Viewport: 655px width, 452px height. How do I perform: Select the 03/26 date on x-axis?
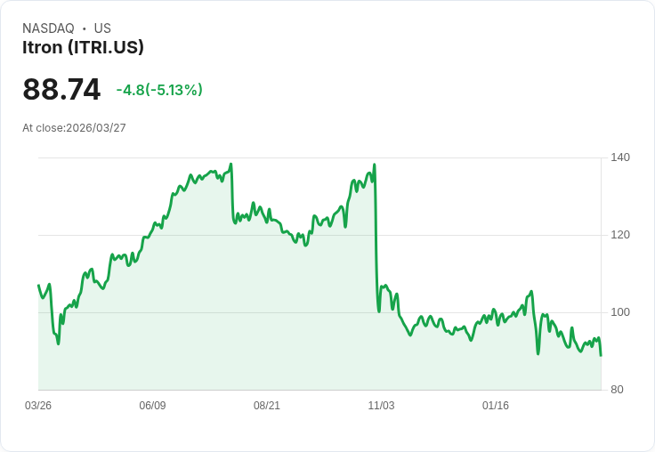point(38,406)
